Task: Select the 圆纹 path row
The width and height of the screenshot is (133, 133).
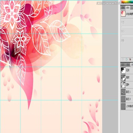Action: pyautogui.click(x=127, y=78)
